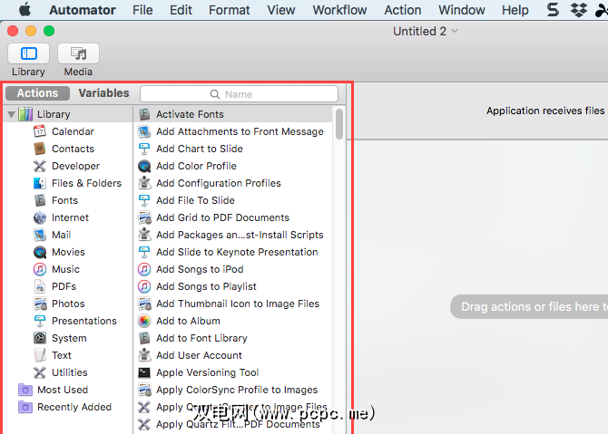Screen dimensions: 608x434
Task: Click the Add to Album Photos icon
Action: 144,321
